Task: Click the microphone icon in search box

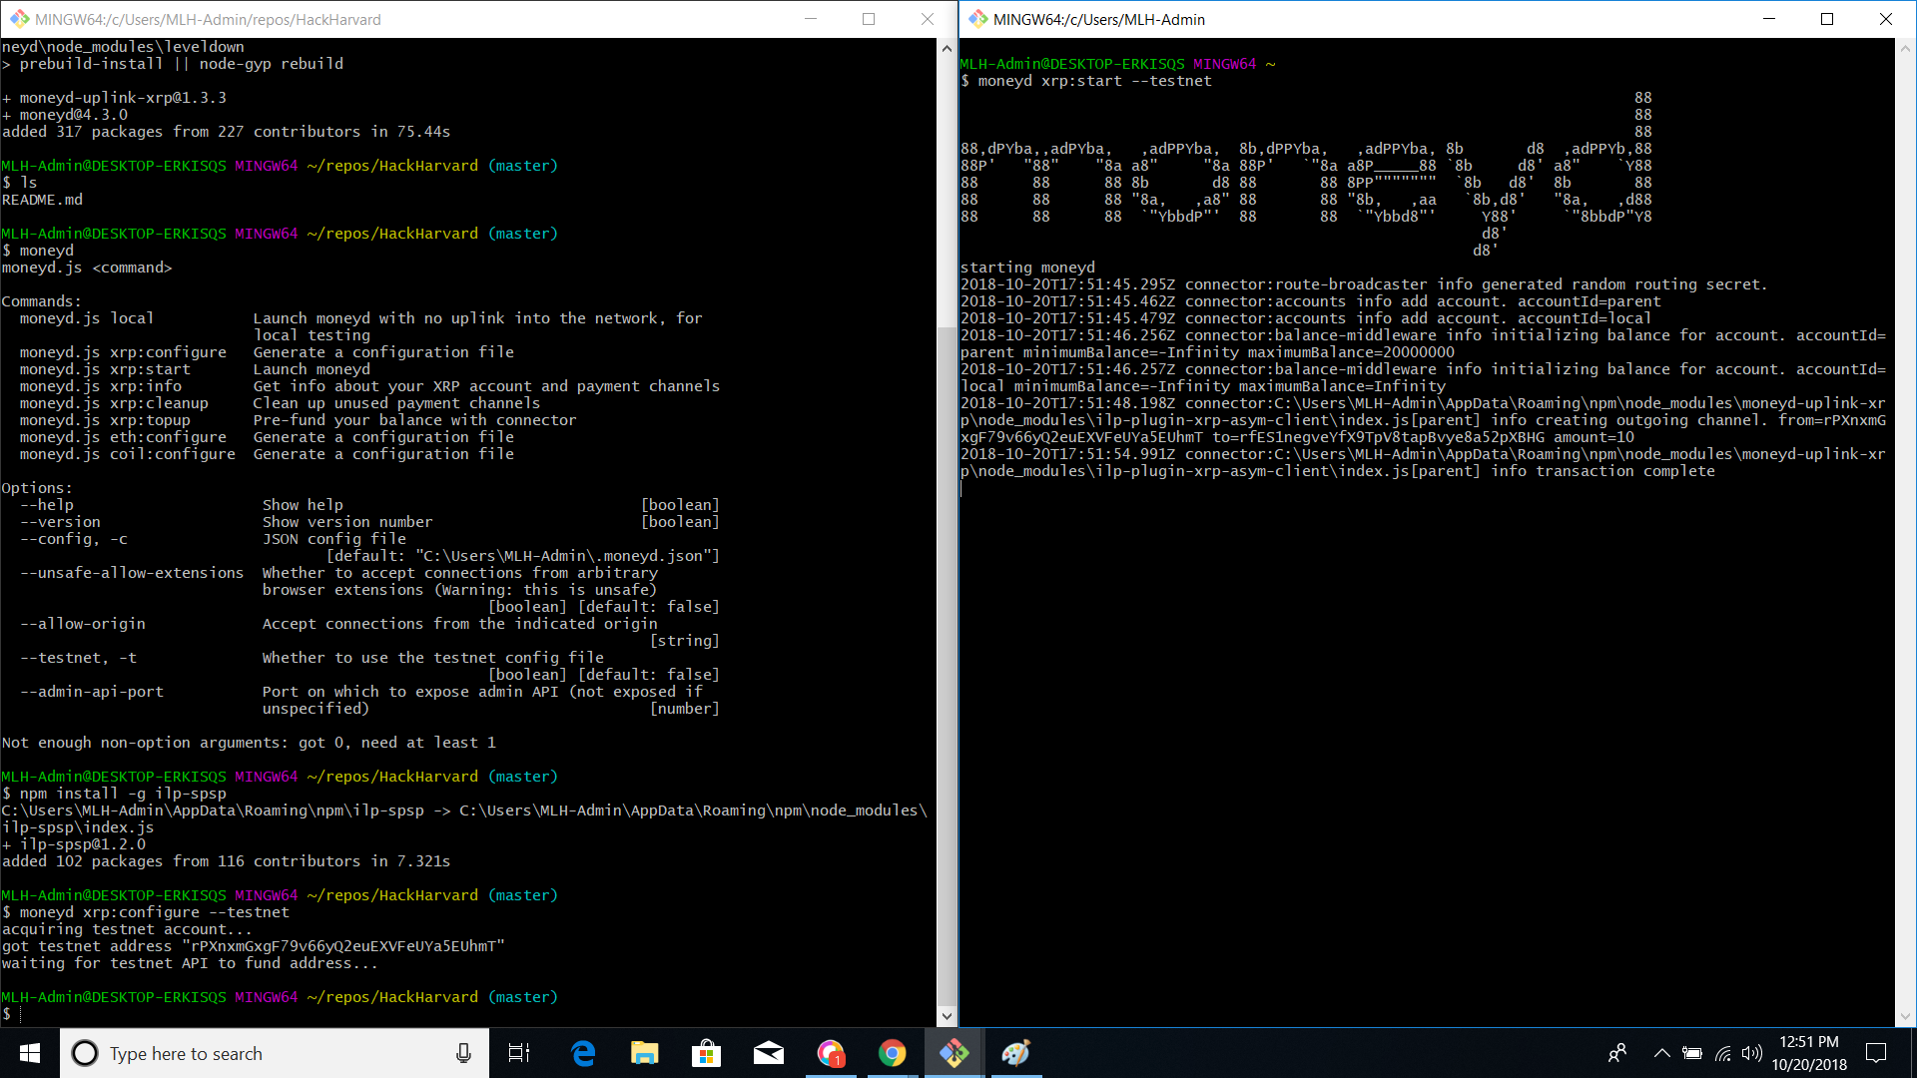Action: (x=463, y=1053)
